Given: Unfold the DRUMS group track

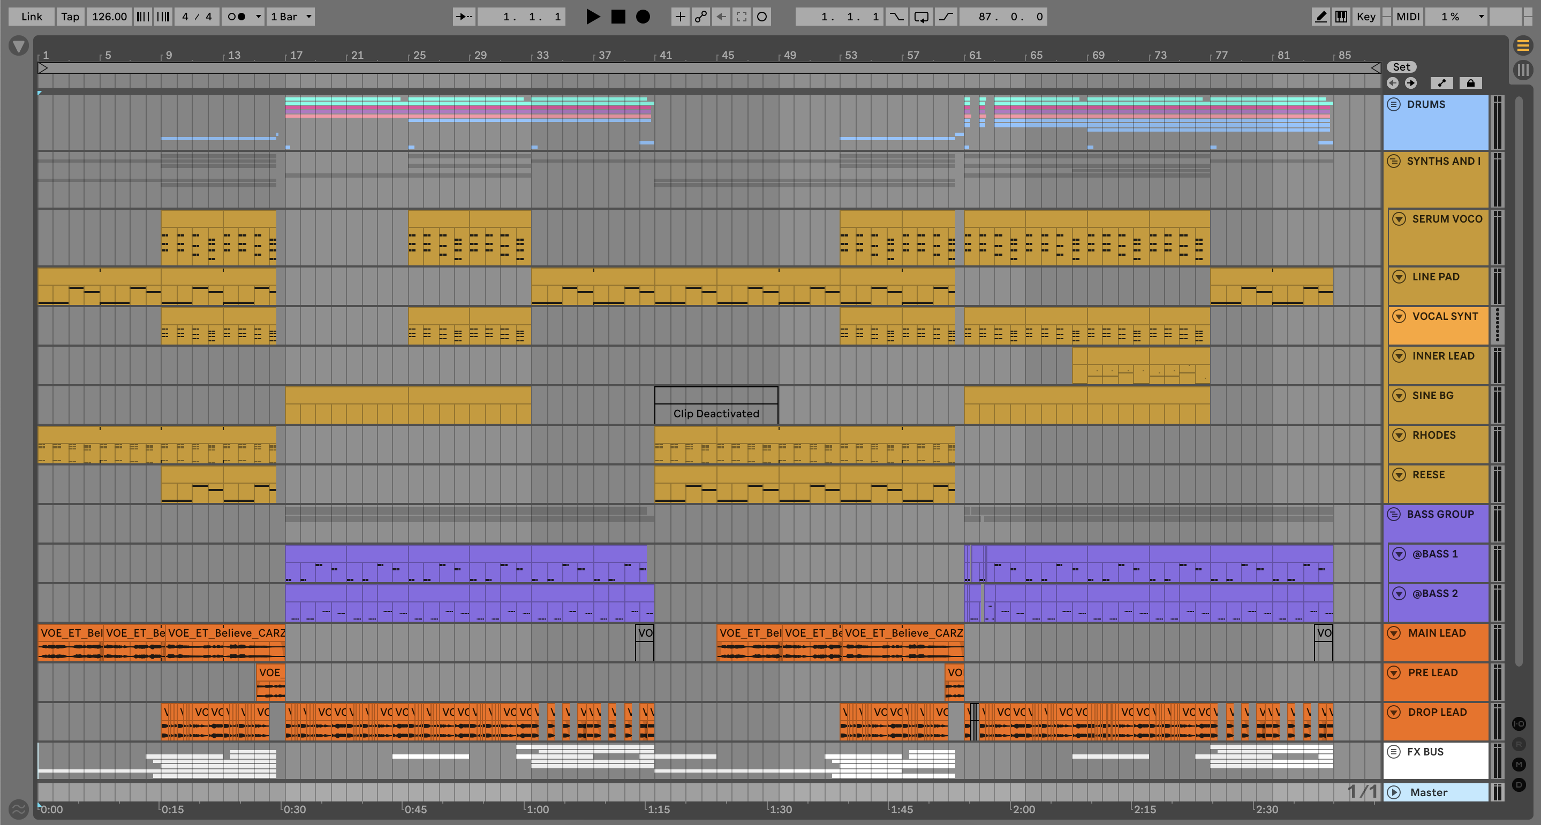Looking at the screenshot, I should click(1394, 105).
